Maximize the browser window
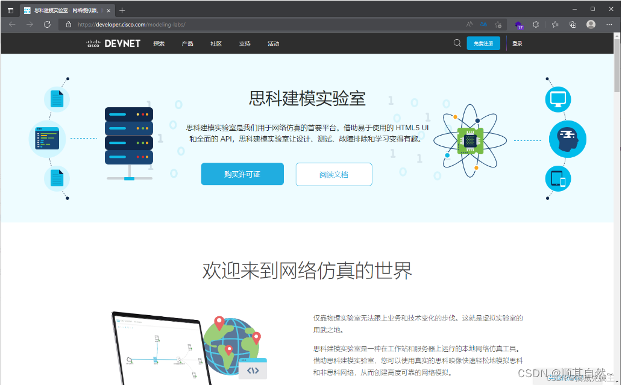 click(592, 9)
